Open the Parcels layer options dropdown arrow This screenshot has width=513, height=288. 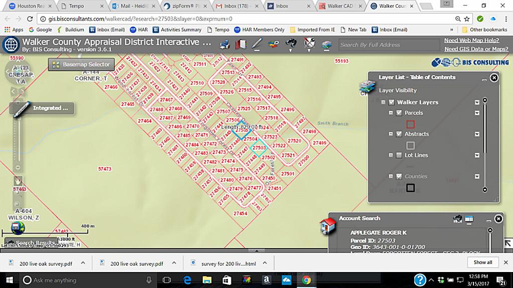[477, 113]
